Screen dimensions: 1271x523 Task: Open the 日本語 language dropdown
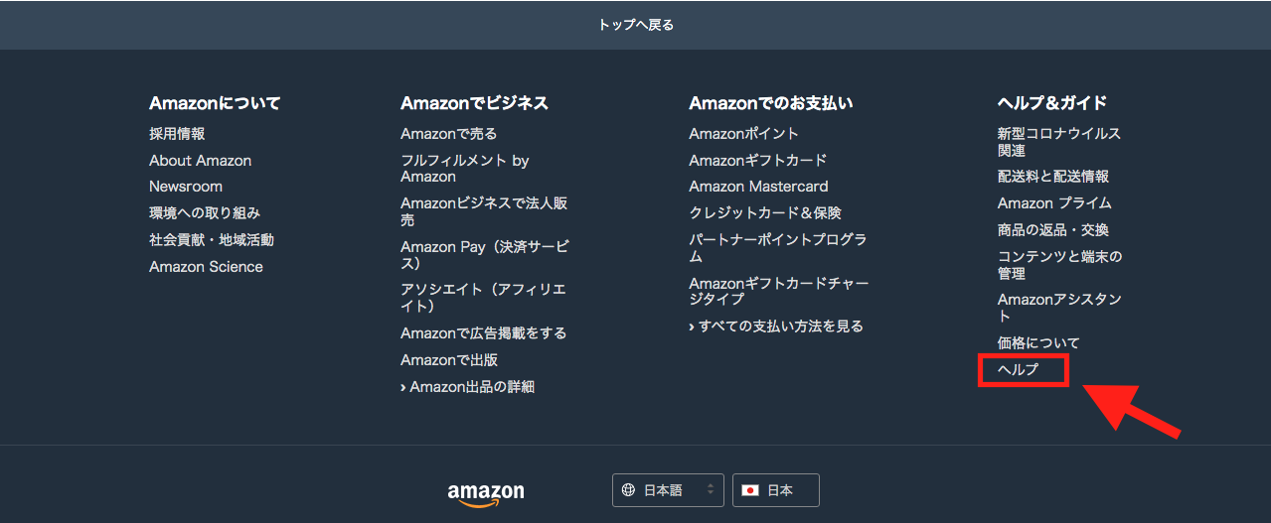click(668, 490)
